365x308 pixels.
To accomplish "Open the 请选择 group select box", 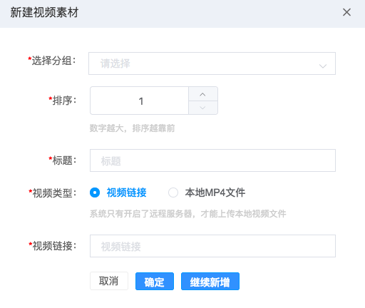I will [x=212, y=63].
